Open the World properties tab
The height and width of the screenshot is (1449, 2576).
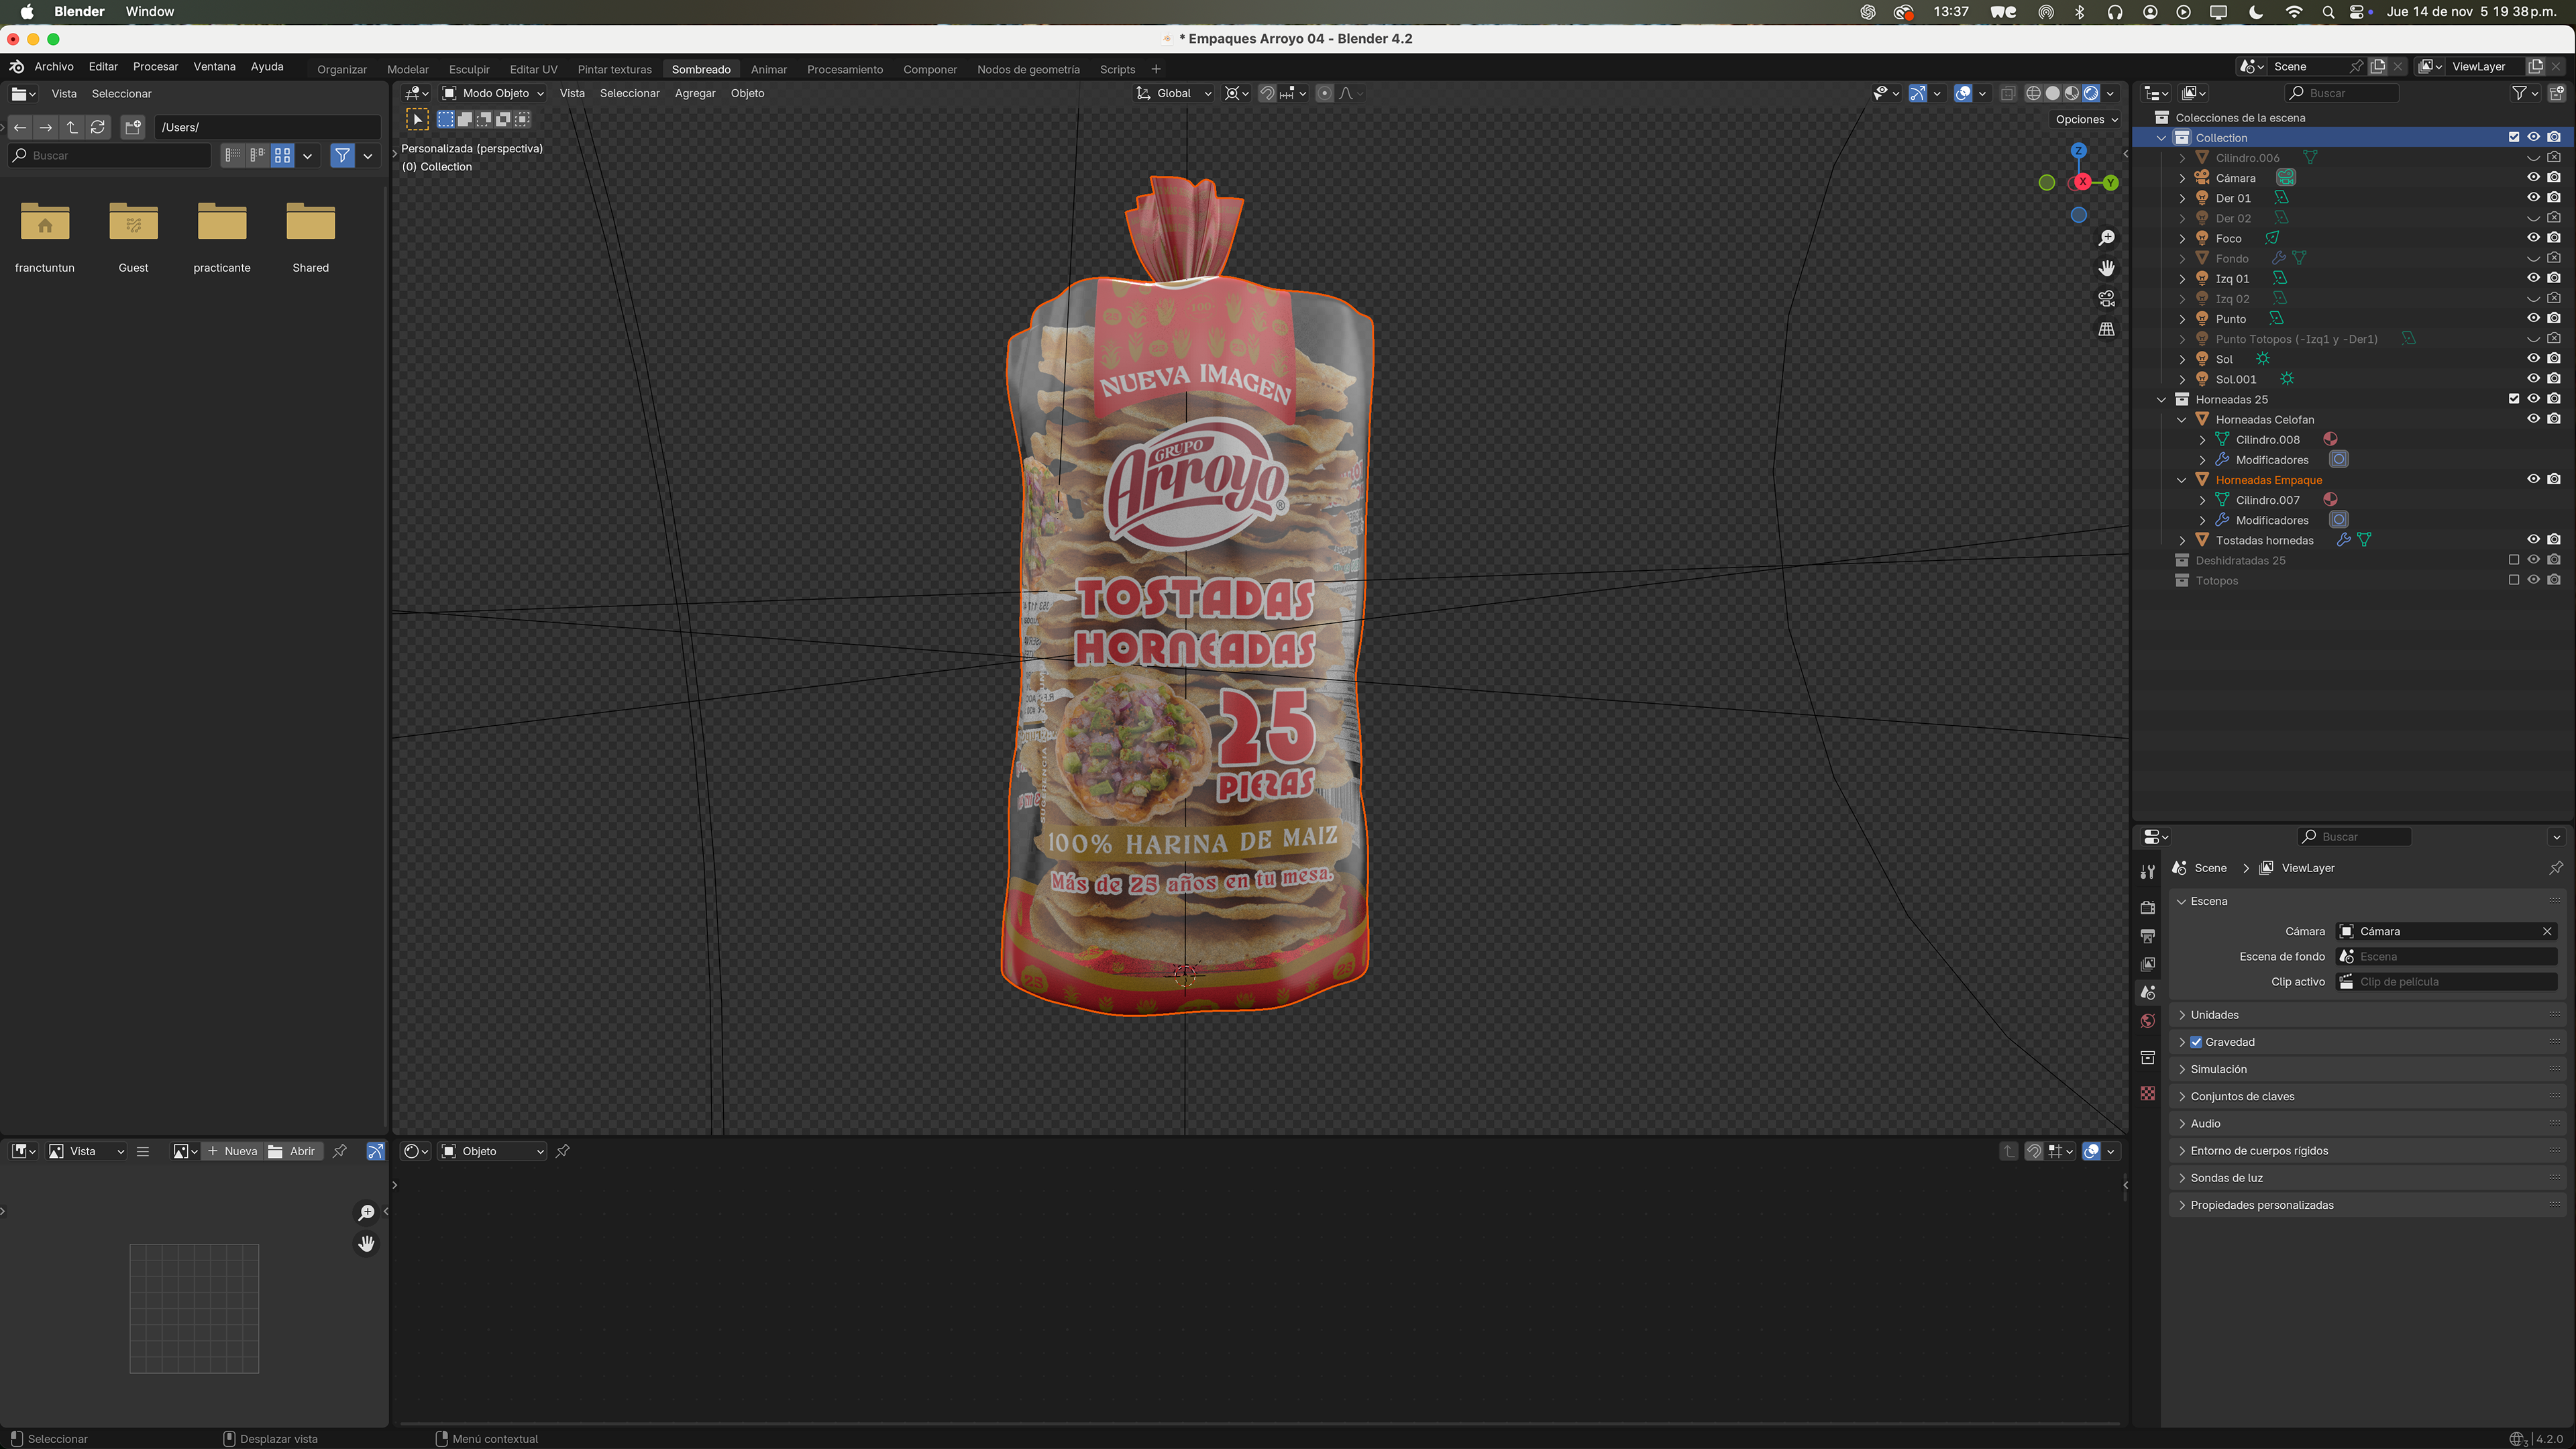2147,1021
